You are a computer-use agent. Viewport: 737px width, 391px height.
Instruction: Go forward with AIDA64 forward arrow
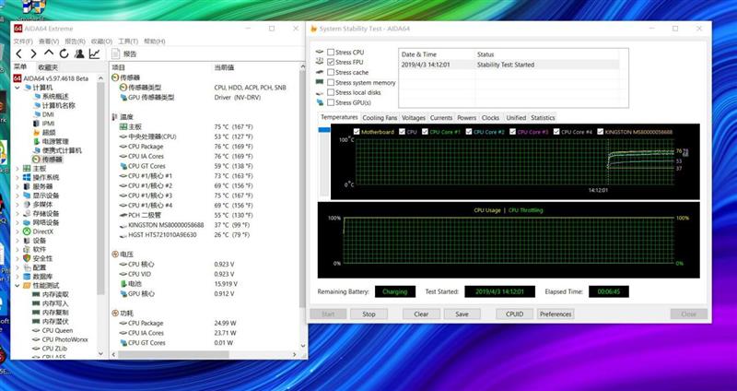point(33,54)
